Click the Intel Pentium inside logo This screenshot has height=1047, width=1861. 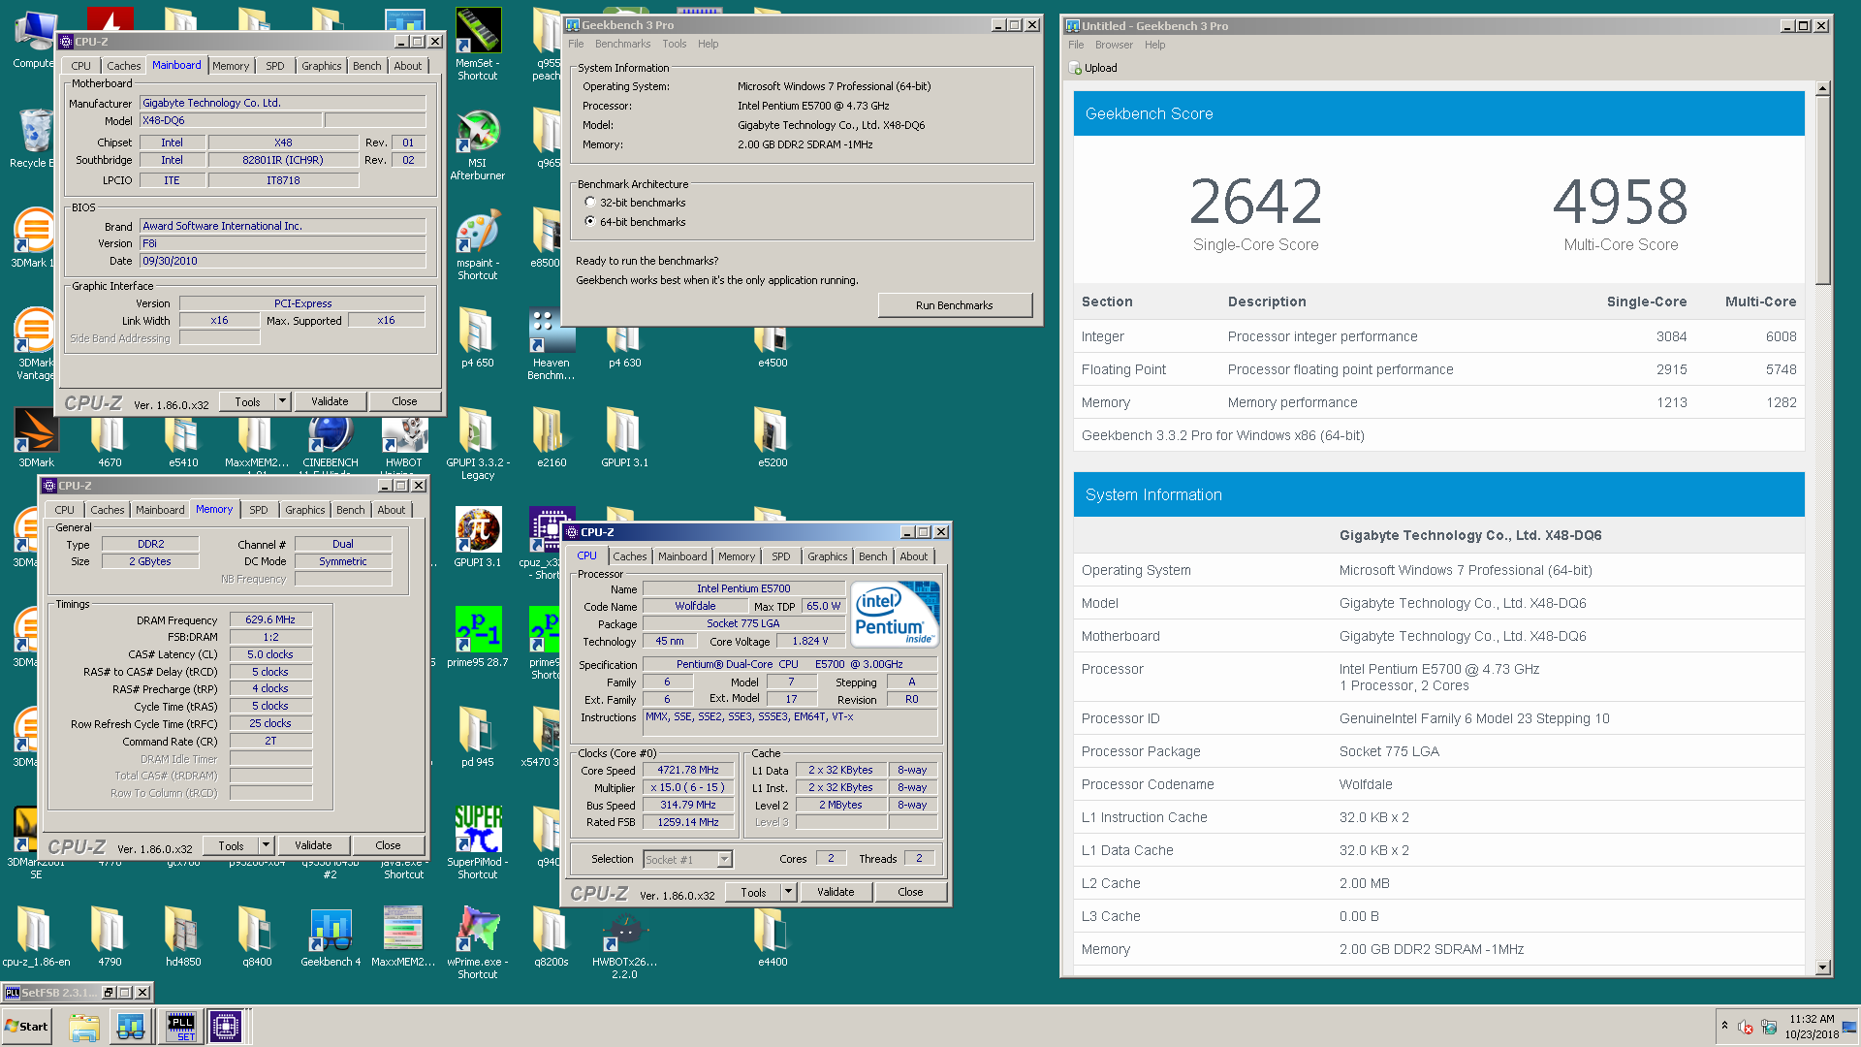(895, 614)
